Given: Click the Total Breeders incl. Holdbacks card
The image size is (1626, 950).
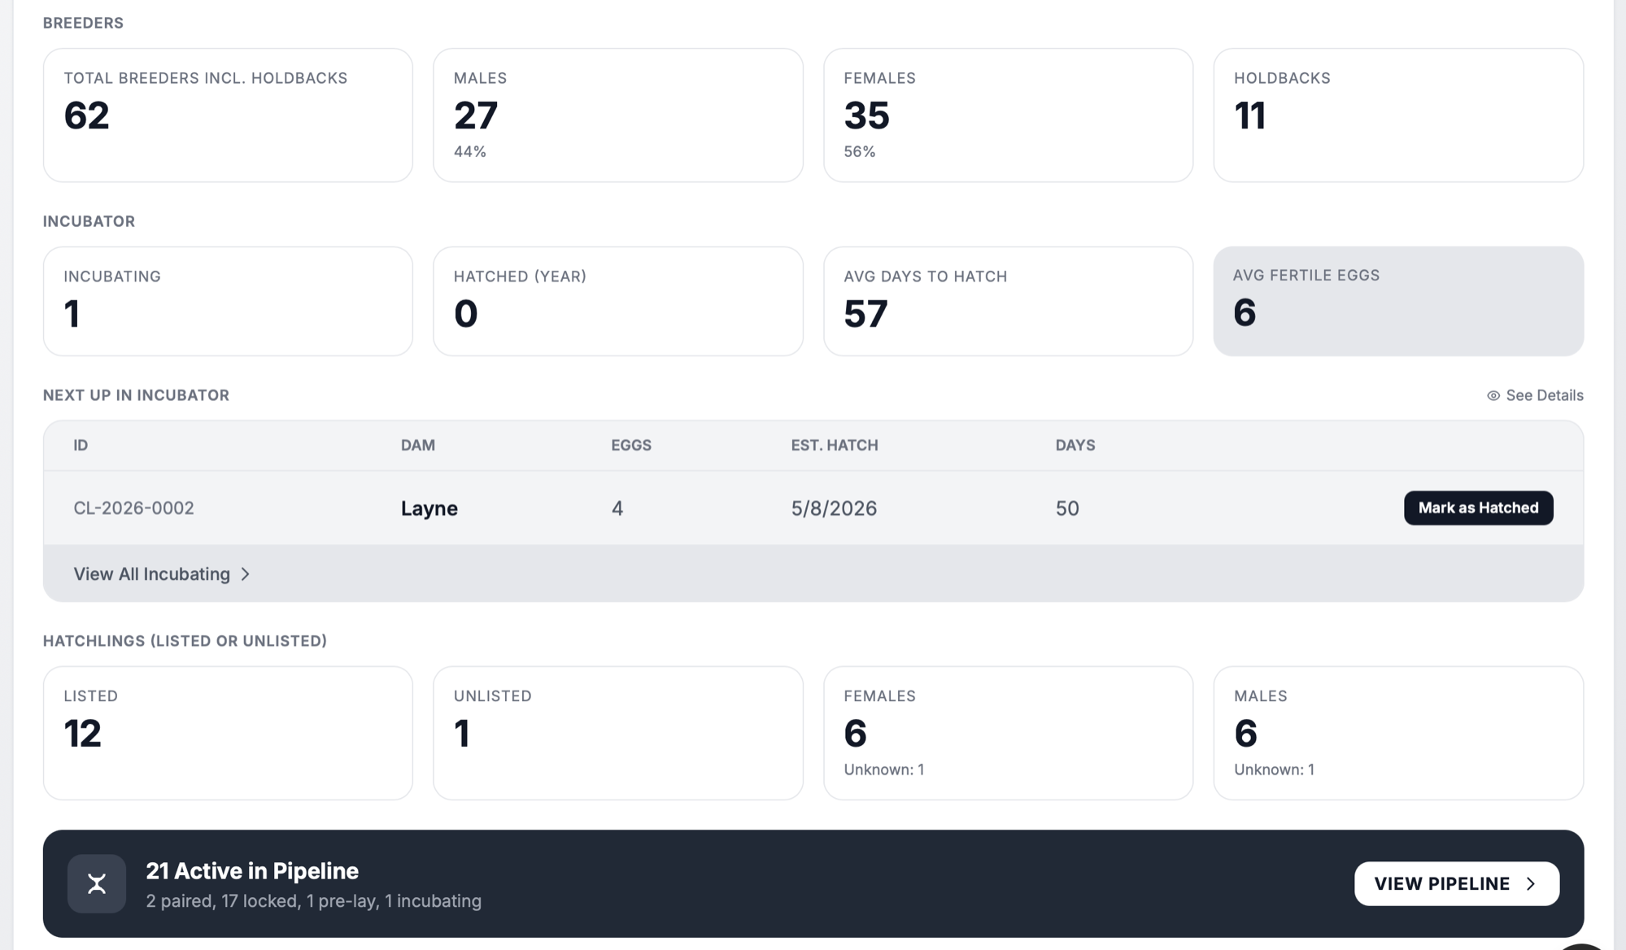Looking at the screenshot, I should click(228, 115).
